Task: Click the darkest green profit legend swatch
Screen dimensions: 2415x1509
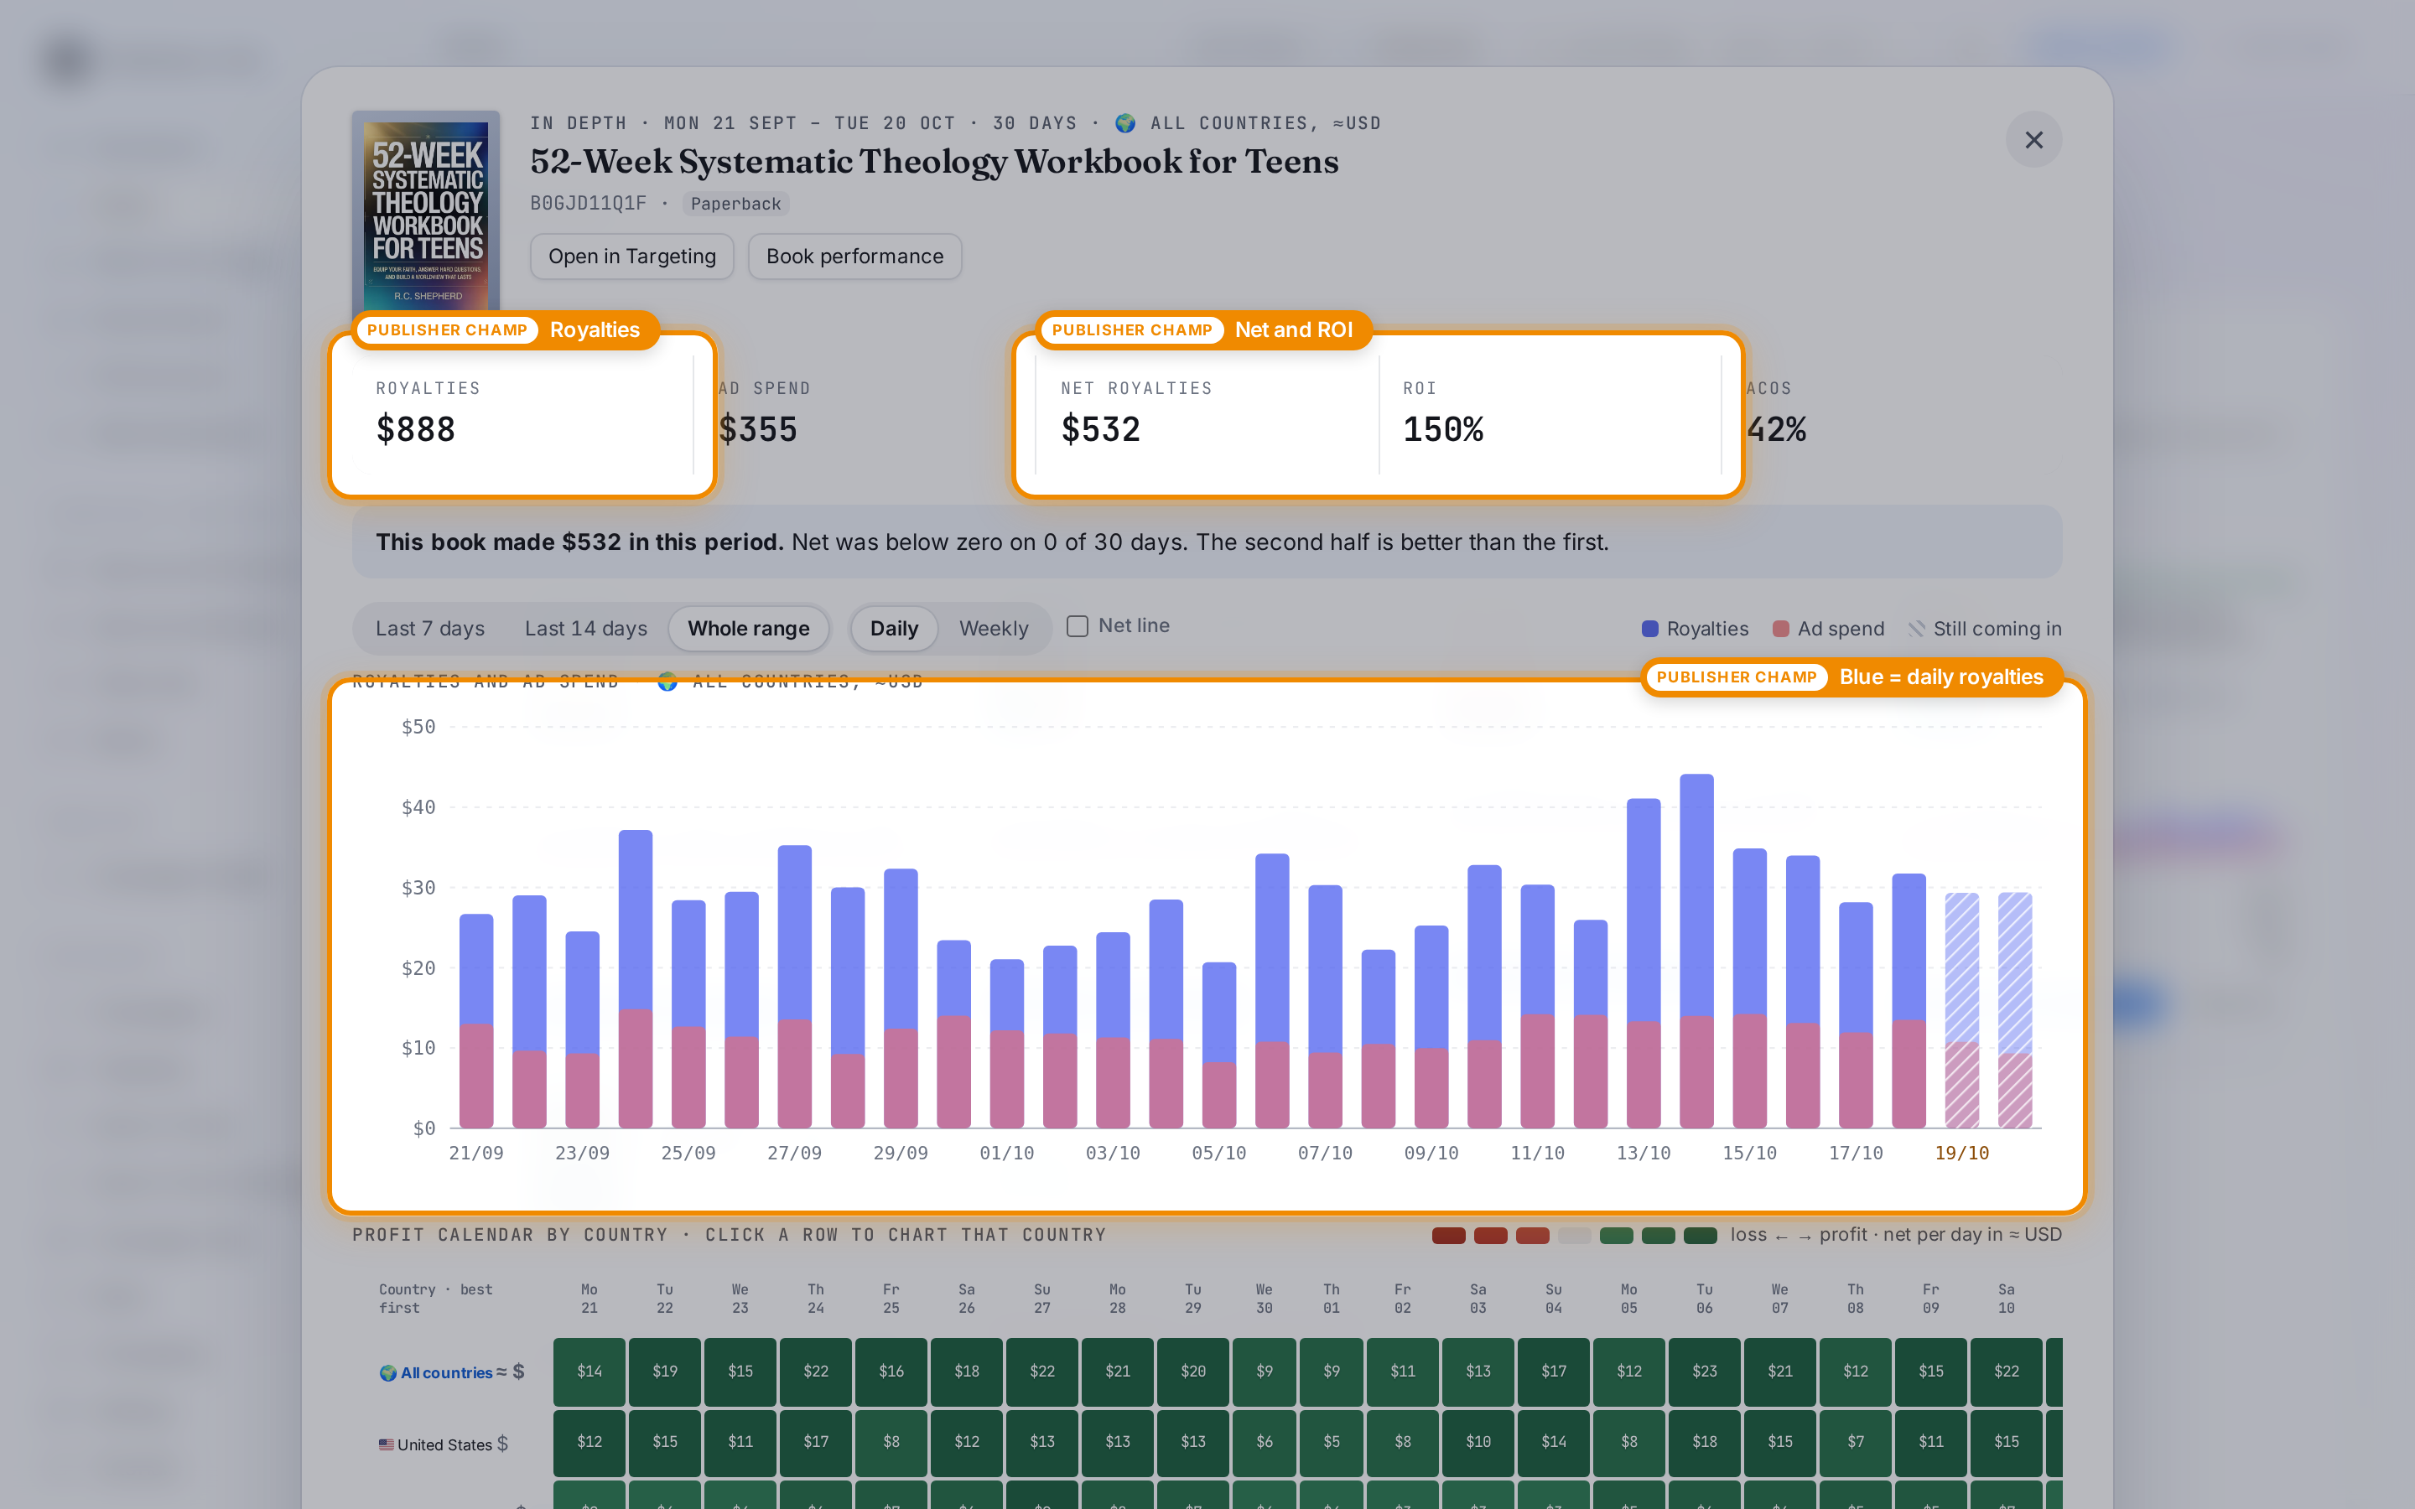Action: (x=1700, y=1236)
